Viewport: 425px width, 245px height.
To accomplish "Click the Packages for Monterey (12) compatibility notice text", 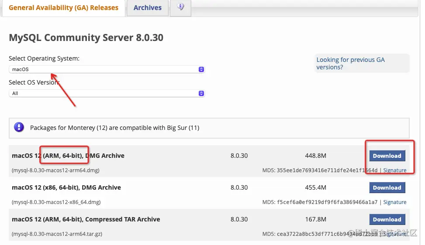I will (114, 128).
